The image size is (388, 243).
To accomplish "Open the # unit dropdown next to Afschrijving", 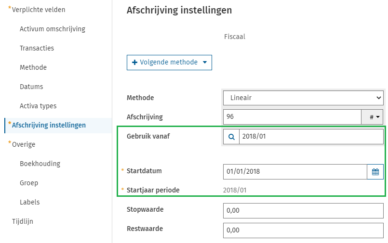I will coord(372,117).
